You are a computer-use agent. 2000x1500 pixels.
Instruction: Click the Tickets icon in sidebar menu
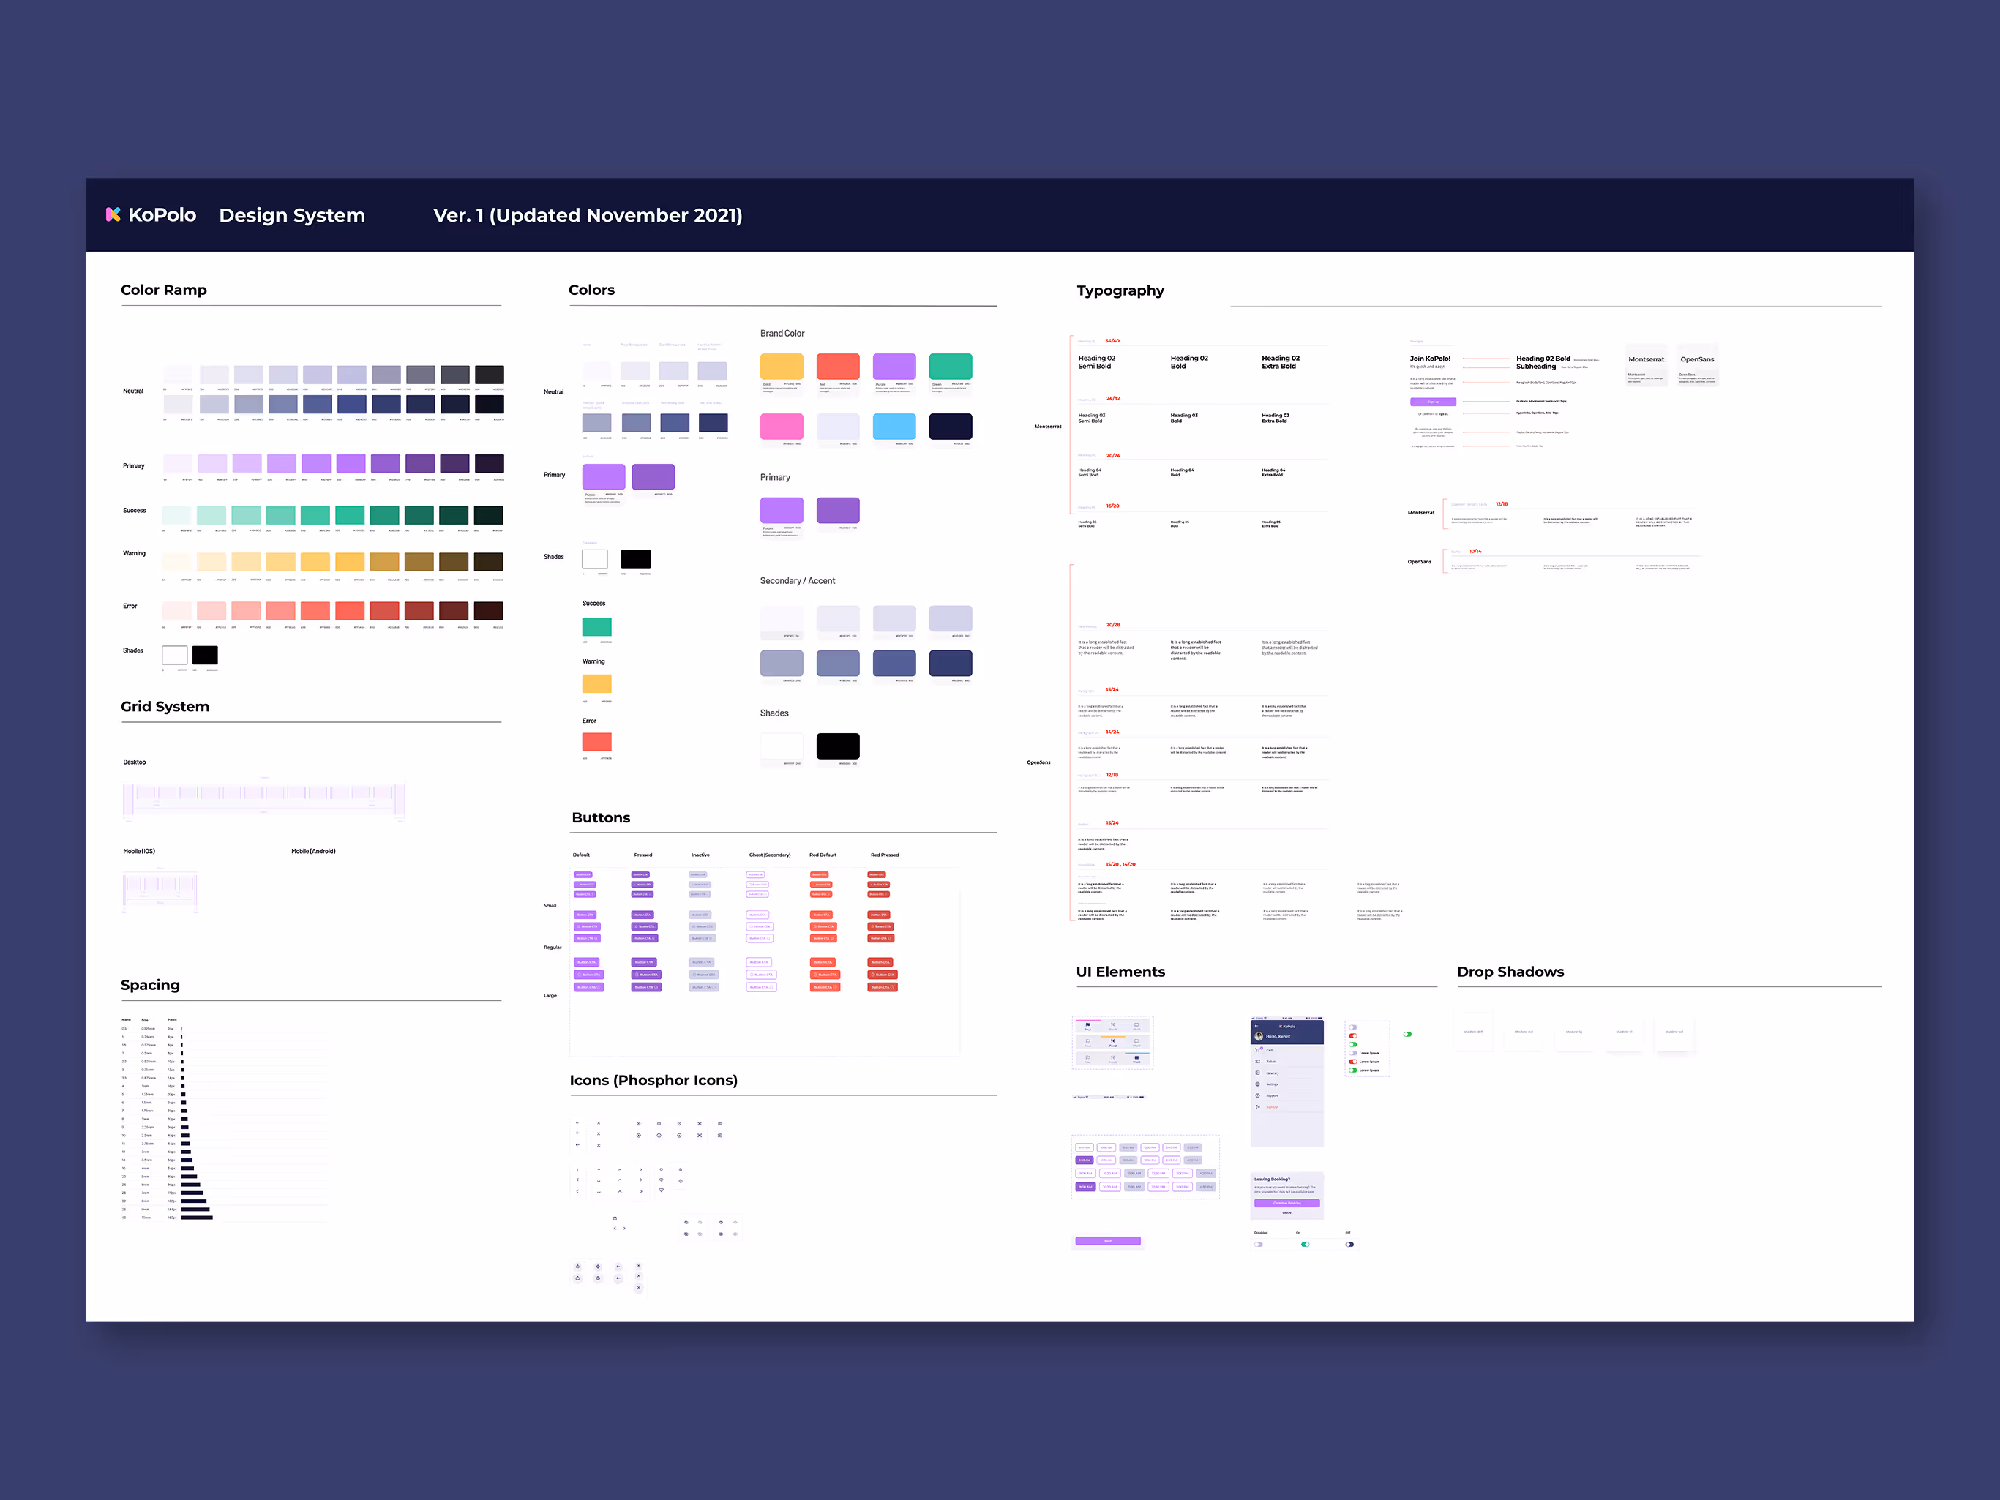click(1258, 1062)
